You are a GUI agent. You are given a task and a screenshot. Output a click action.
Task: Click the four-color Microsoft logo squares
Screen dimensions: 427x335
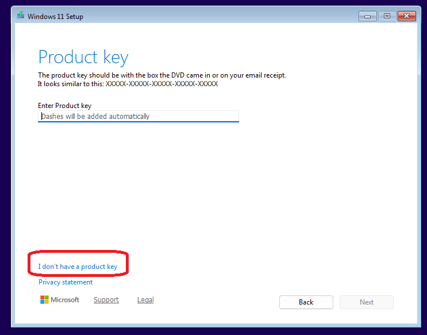[44, 300]
